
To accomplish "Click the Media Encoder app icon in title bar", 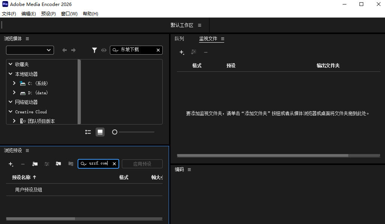I will click(x=5, y=4).
